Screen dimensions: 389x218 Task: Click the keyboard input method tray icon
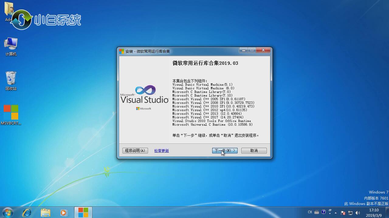point(317,212)
